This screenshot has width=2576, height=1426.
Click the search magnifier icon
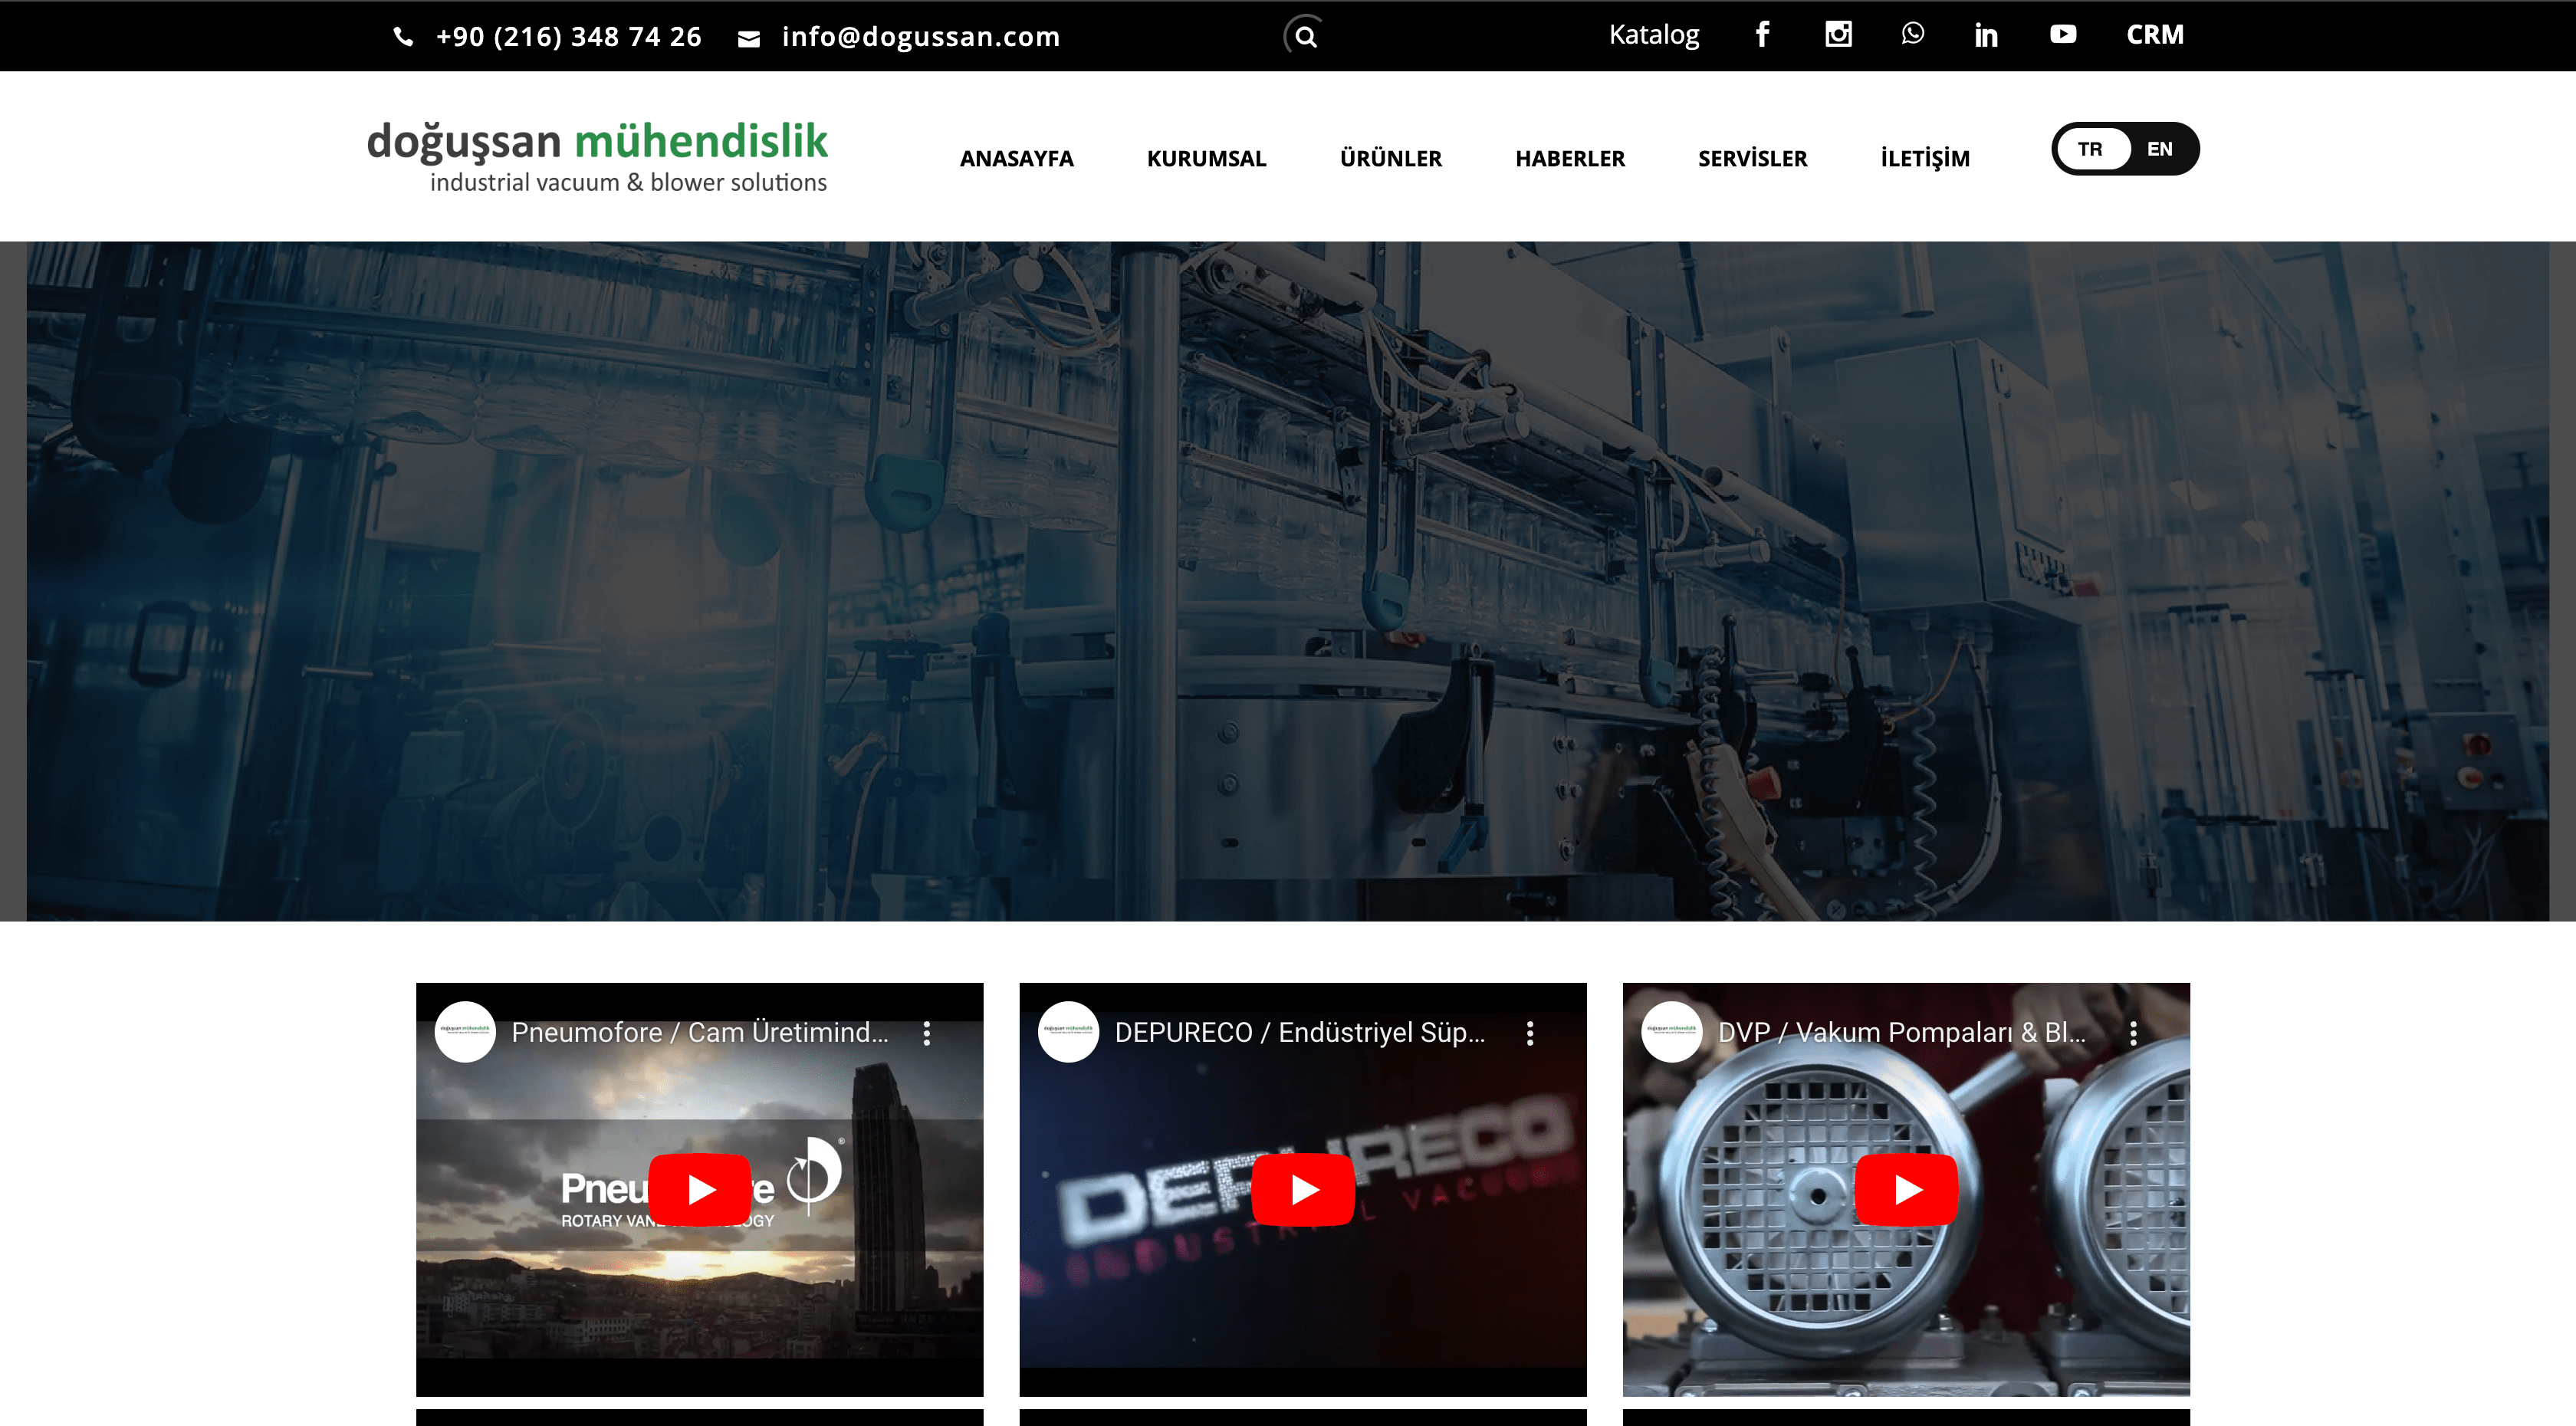click(1305, 37)
